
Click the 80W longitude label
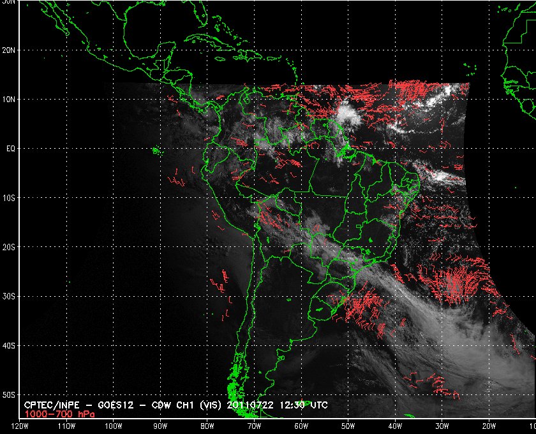pos(207,426)
